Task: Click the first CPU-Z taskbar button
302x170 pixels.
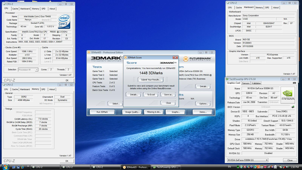Action: click(45, 167)
